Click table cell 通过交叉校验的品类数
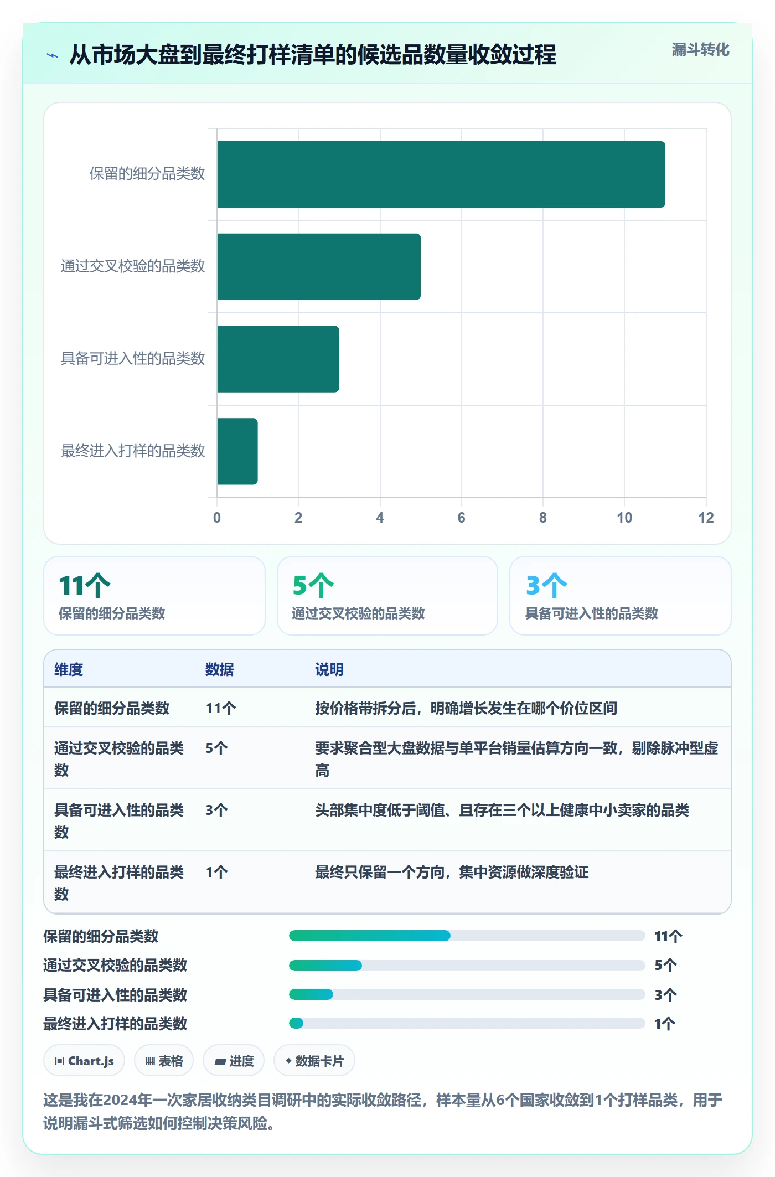This screenshot has width=775, height=1177. pyautogui.click(x=119, y=758)
